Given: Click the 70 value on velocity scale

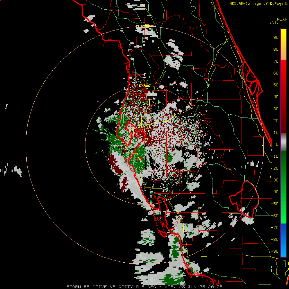Looking at the screenshot, I should 276,61.
